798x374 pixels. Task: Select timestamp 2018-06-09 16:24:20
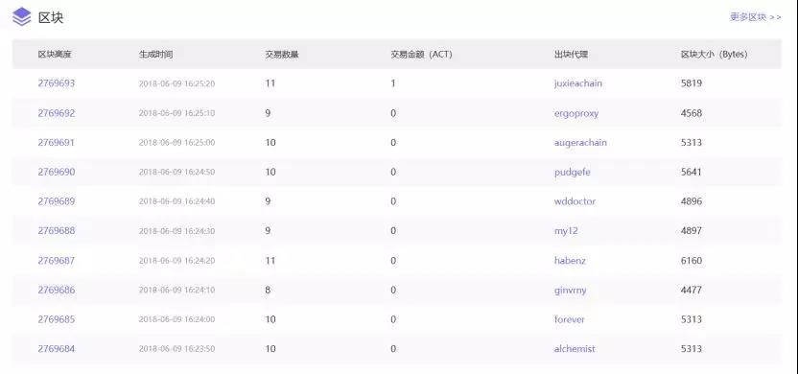pyautogui.click(x=176, y=261)
